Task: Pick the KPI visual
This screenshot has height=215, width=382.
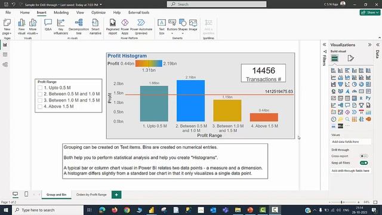Action: tap(334, 98)
